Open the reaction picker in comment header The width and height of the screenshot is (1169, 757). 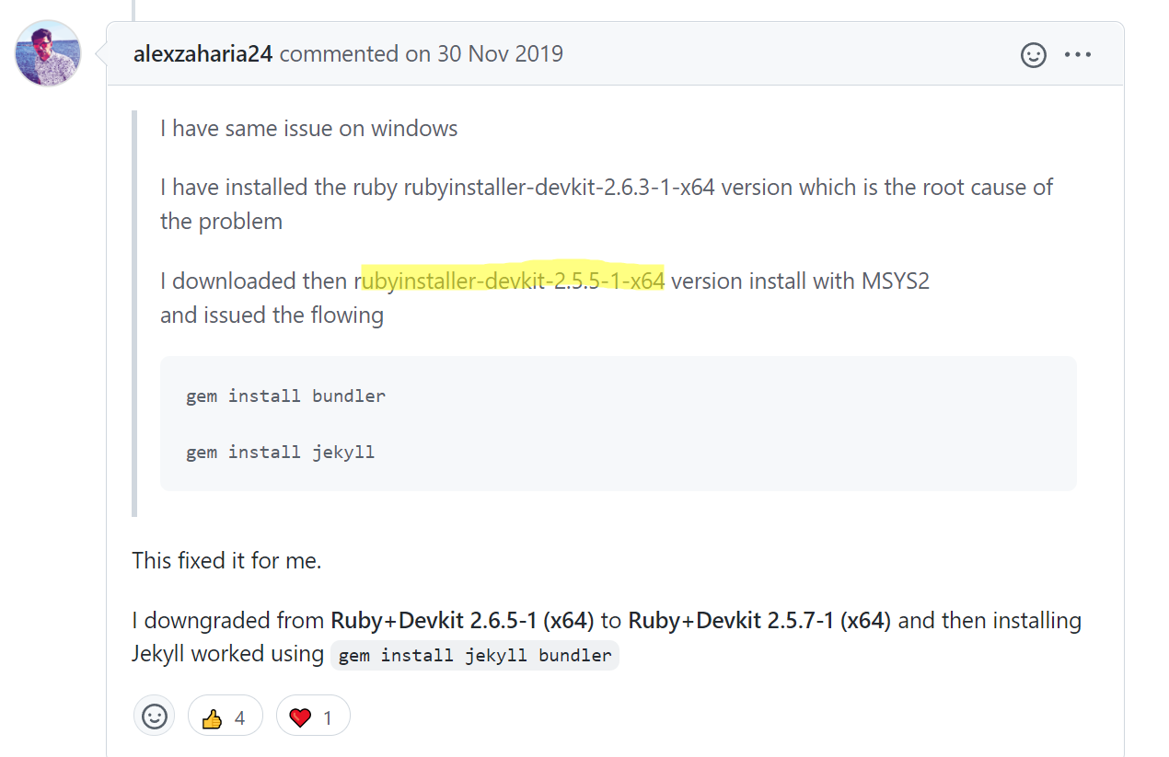pyautogui.click(x=1034, y=55)
